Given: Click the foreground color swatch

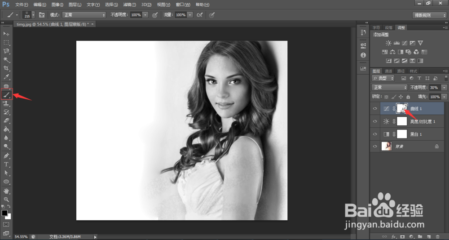Looking at the screenshot, I should point(4,213).
